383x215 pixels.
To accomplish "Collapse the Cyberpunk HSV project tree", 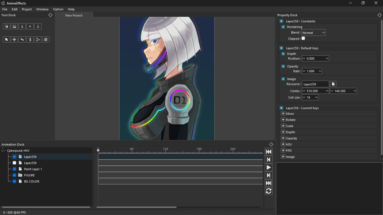I will point(3,150).
